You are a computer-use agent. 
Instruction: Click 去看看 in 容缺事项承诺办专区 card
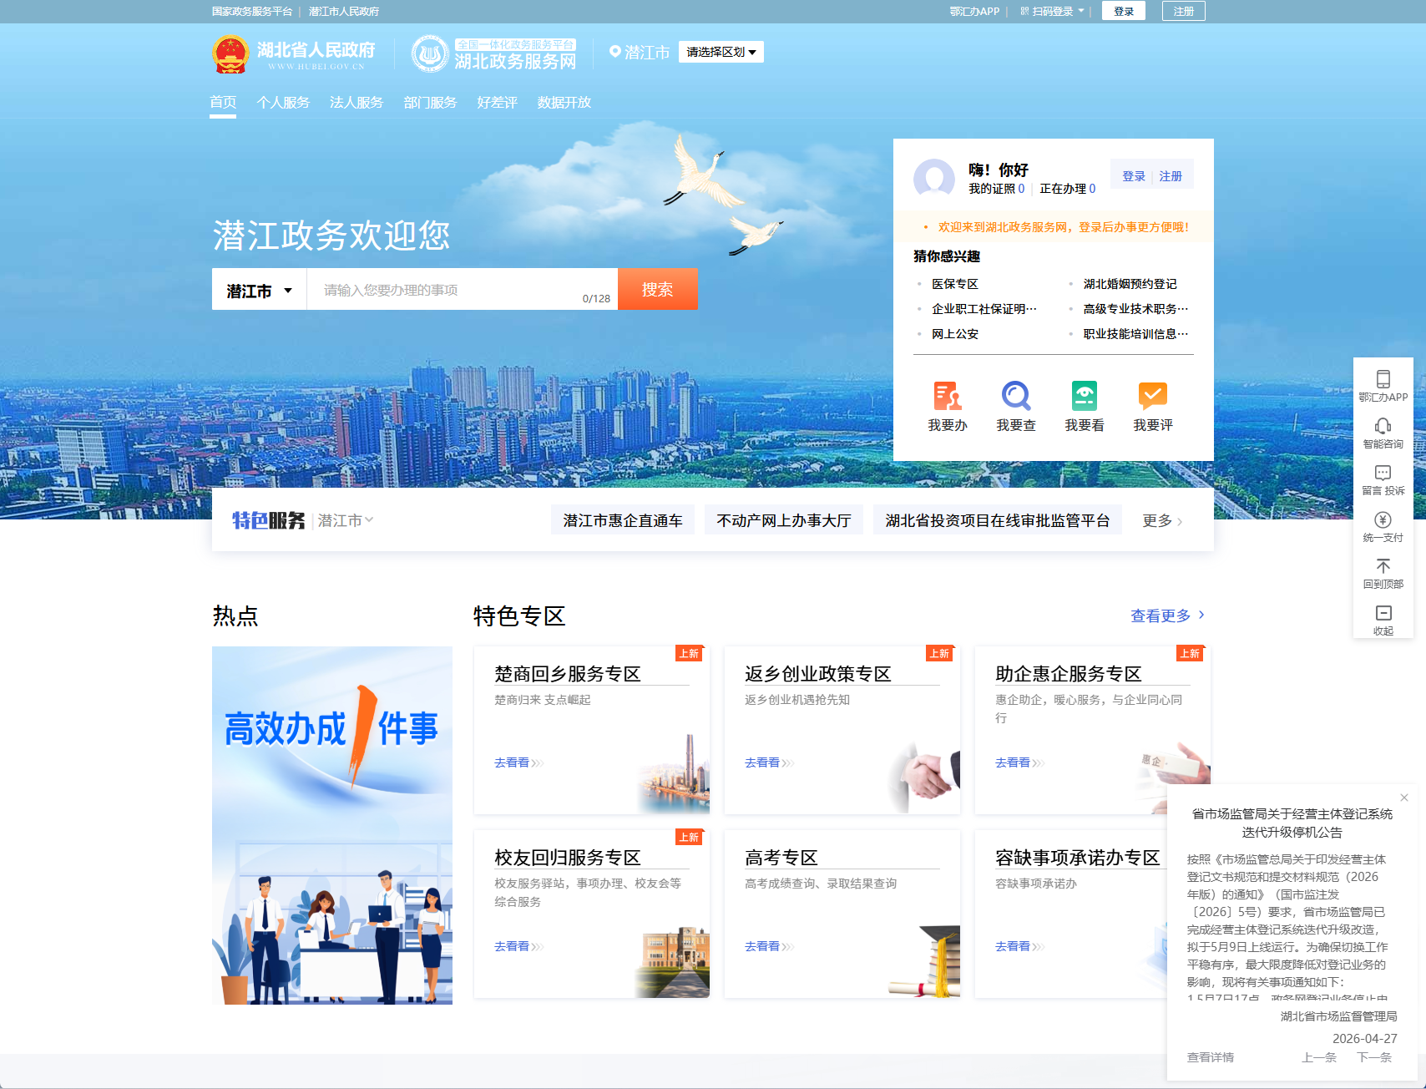(x=1019, y=946)
